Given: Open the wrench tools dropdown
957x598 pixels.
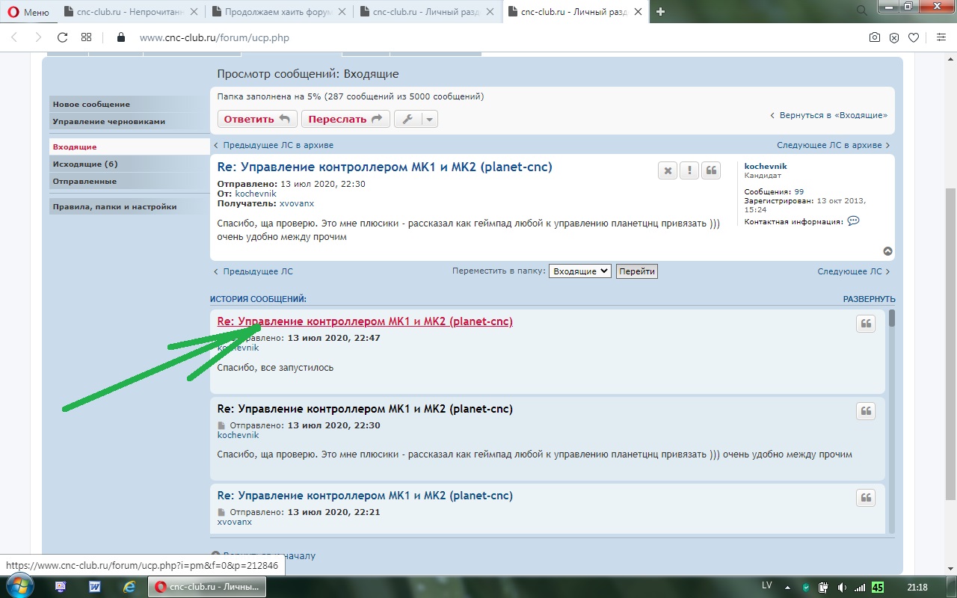Looking at the screenshot, I should [416, 119].
